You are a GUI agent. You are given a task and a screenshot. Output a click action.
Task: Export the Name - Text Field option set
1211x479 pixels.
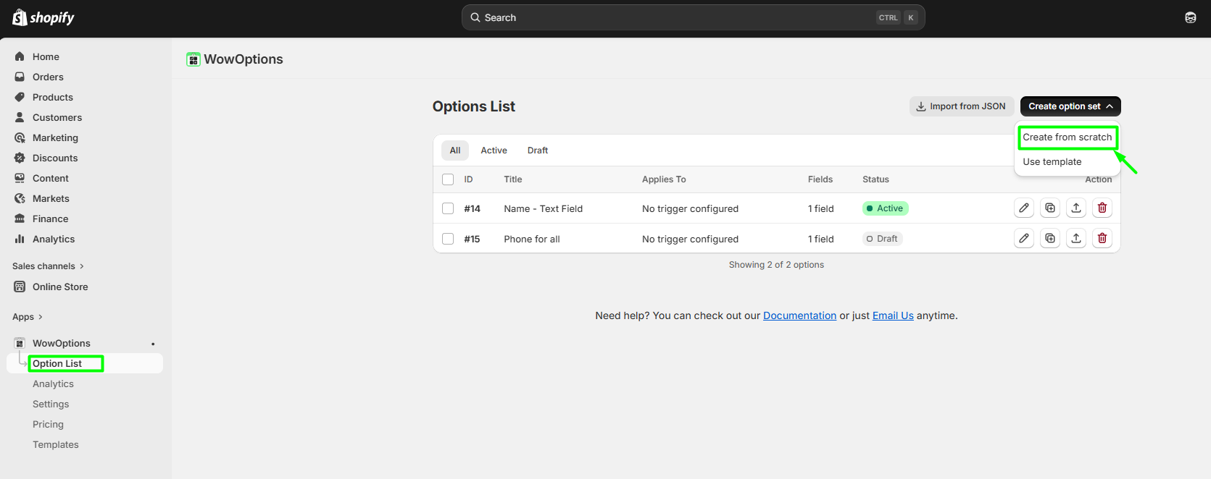point(1075,208)
